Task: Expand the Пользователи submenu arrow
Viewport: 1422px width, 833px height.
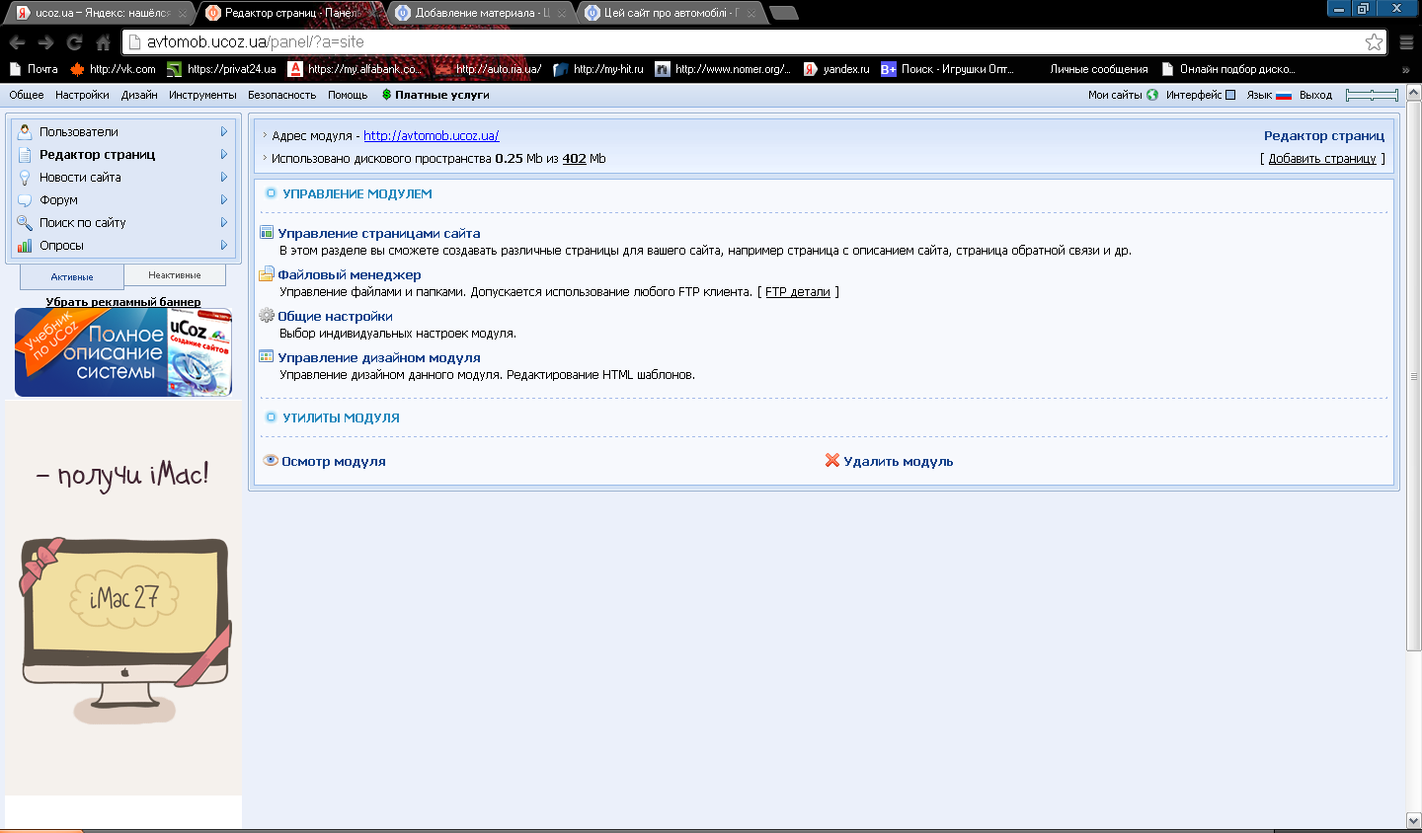Action: 224,131
